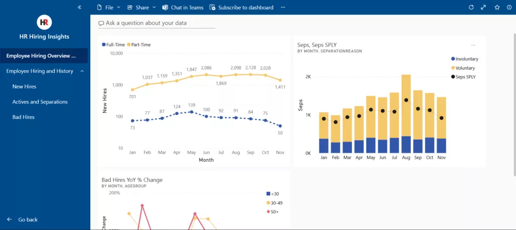The height and width of the screenshot is (230, 516).
Task: Open Employee Hiring and History section
Action: [x=40, y=71]
